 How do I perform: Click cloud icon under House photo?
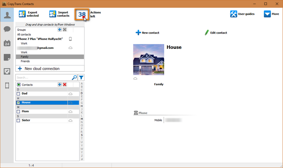coord(135,79)
